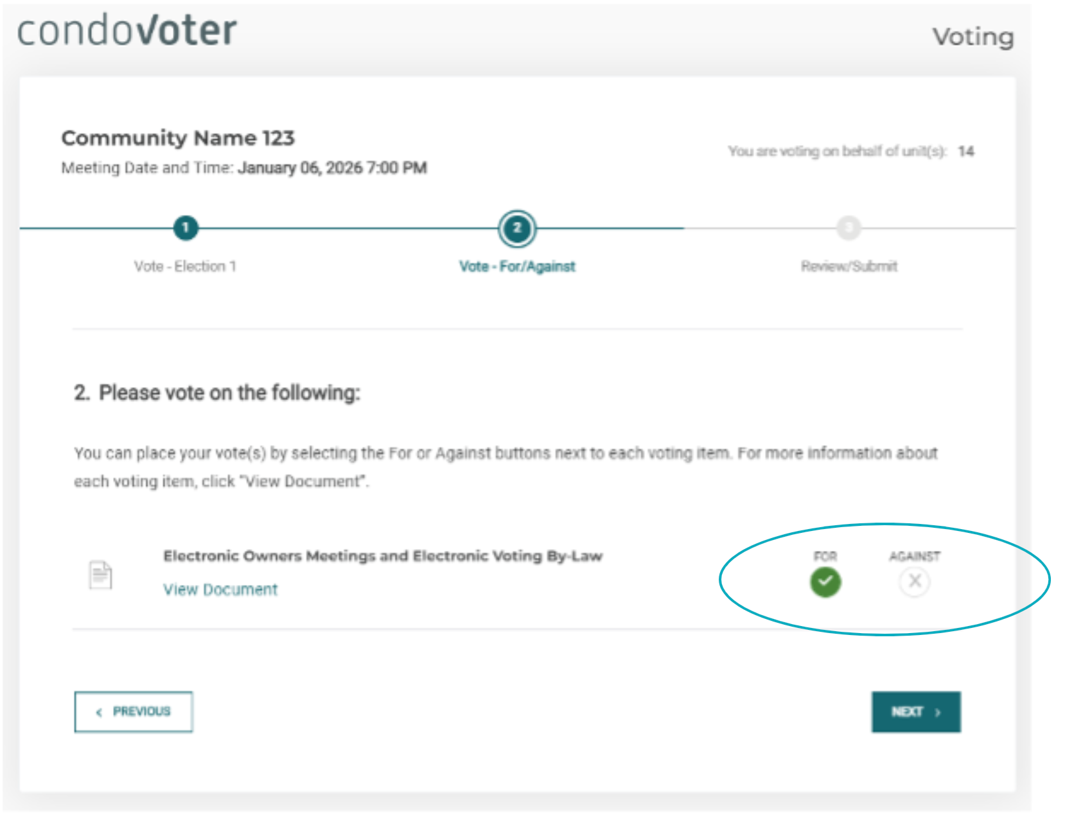1065x818 pixels.
Task: Click the left chevron on PREVIOUS
Action: [x=99, y=712]
